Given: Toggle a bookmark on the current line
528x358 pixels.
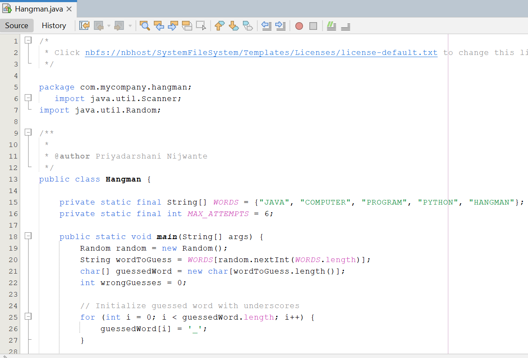Looking at the screenshot, I should pyautogui.click(x=248, y=26).
